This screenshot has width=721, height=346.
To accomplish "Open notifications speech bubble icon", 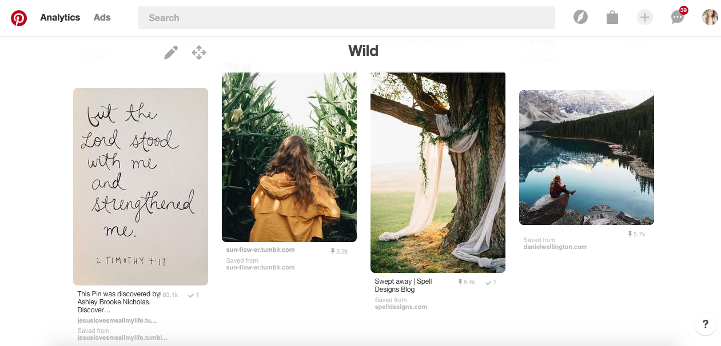I will 678,18.
